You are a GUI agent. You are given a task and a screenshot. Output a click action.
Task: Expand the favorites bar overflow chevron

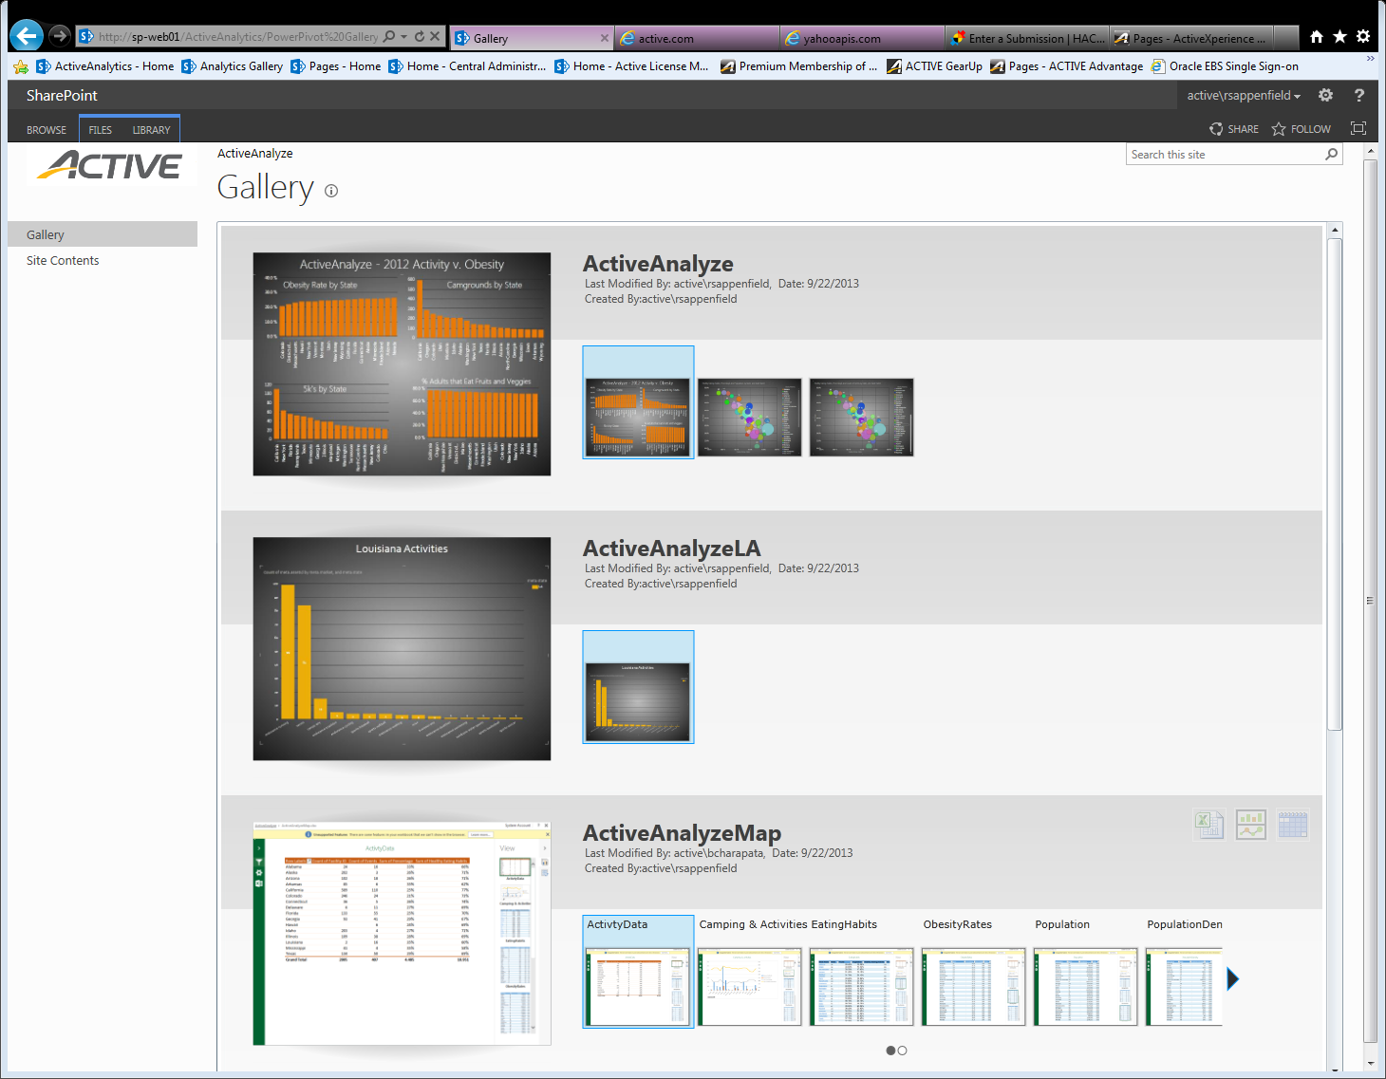pos(1370,59)
